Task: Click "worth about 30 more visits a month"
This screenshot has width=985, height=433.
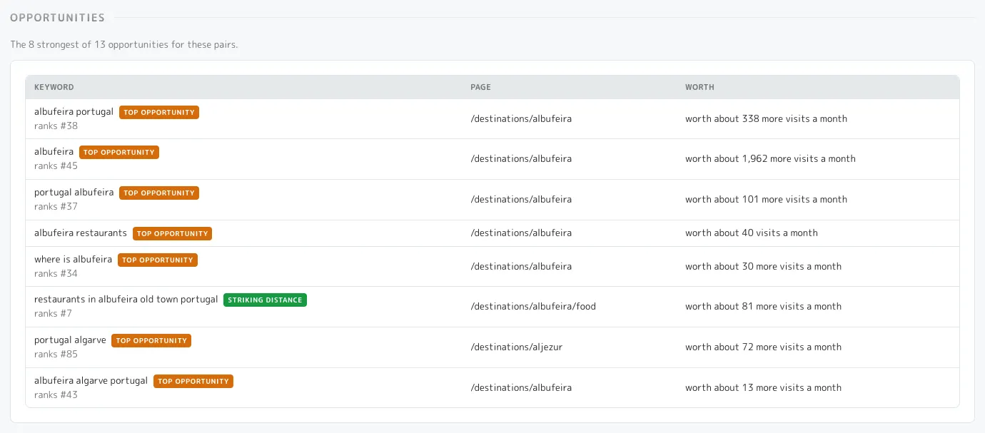Action: pos(763,267)
